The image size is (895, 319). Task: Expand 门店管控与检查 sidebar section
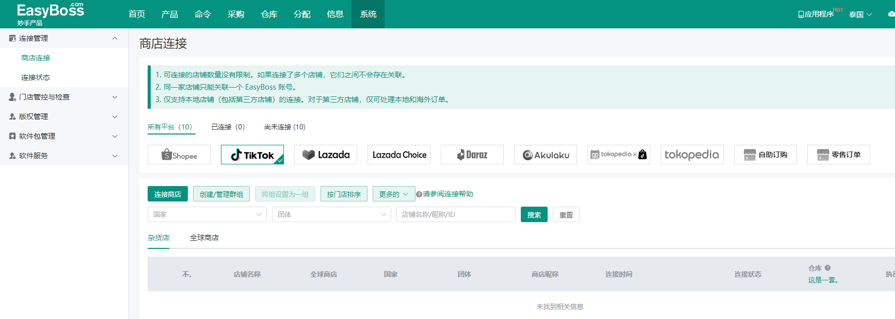click(x=64, y=97)
